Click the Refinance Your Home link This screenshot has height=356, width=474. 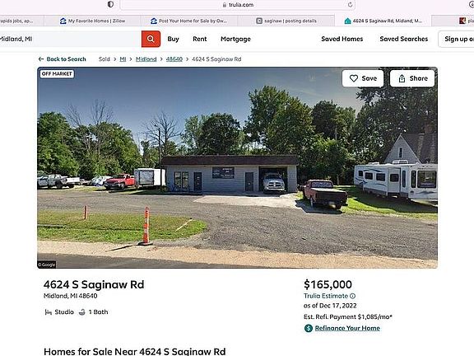tap(347, 328)
